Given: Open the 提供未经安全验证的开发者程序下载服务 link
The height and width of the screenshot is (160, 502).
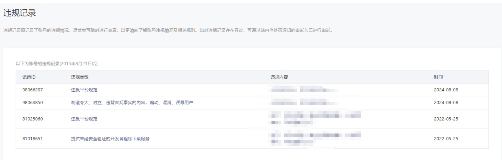Looking at the screenshot, I should [x=110, y=139].
